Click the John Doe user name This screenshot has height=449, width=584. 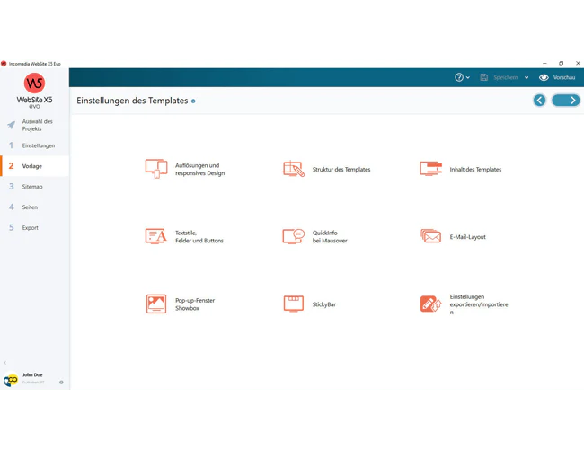(32, 374)
